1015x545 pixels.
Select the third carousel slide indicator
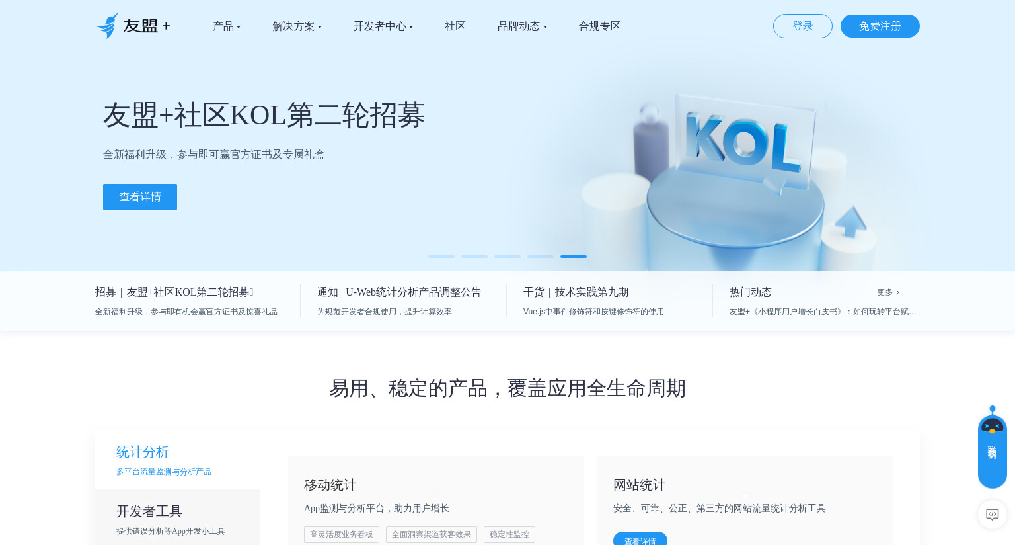coord(507,257)
